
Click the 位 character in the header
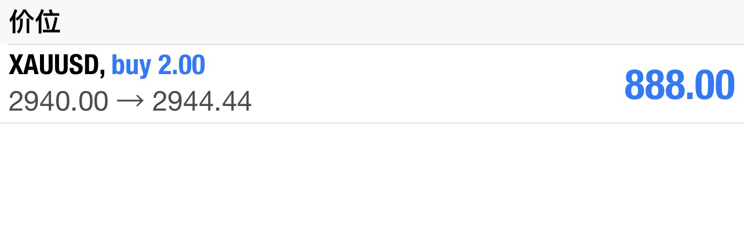(x=48, y=23)
